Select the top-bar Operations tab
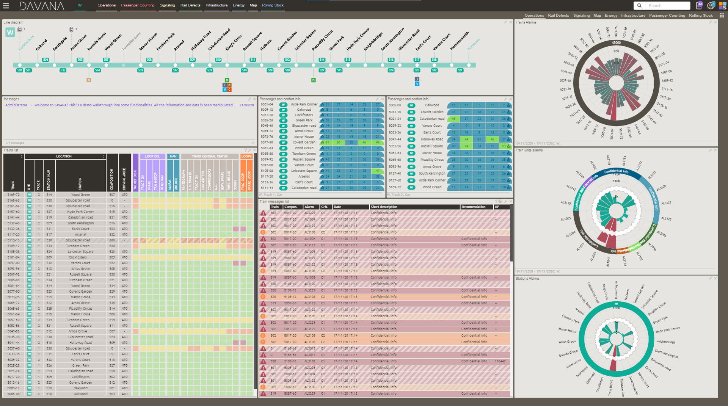The image size is (728, 406). click(107, 5)
